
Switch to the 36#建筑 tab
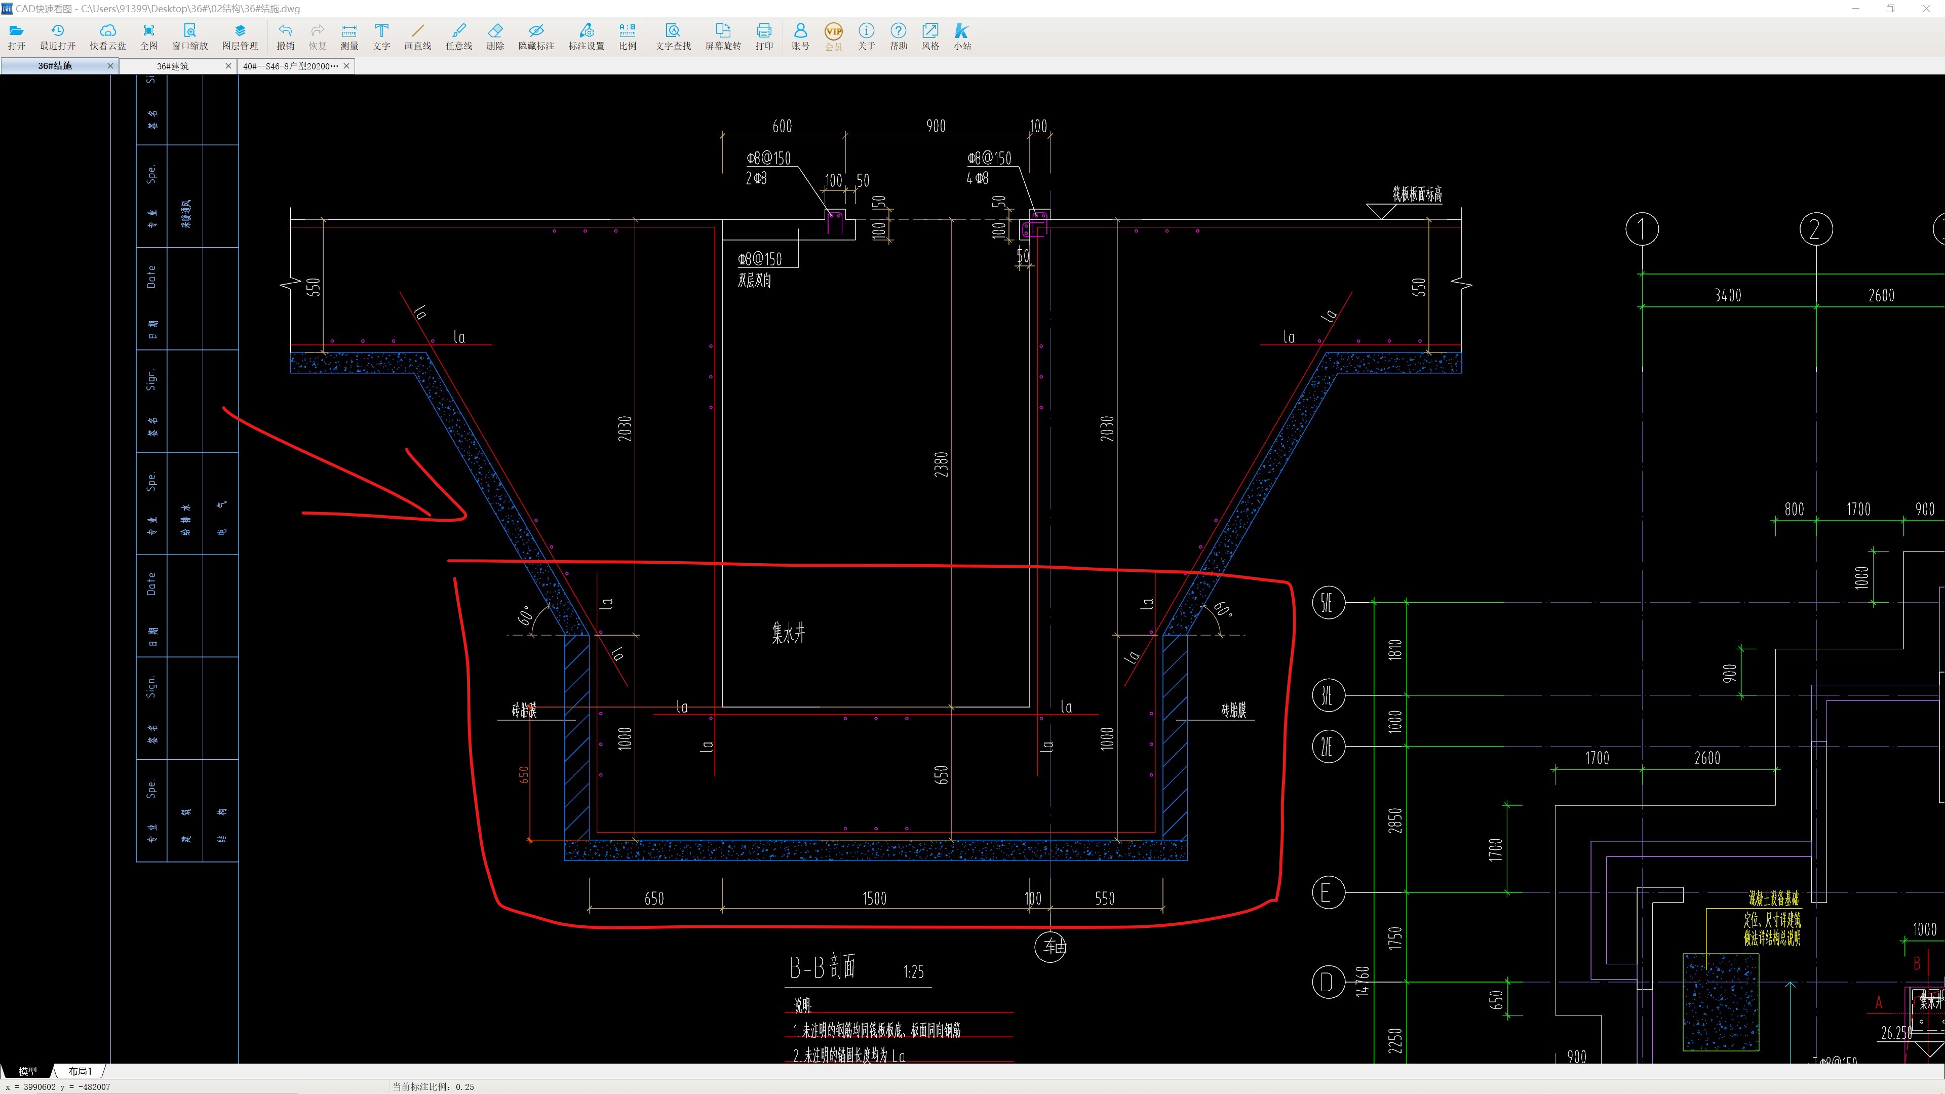point(172,66)
